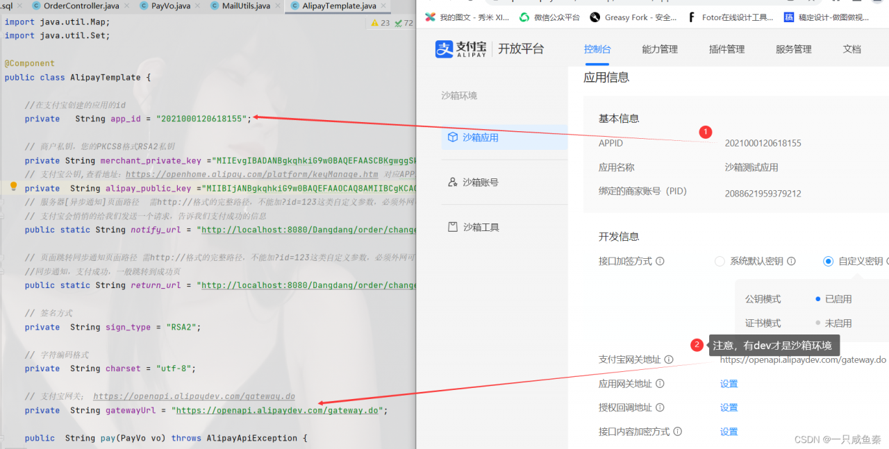Click the gatewayUrl string value in code
The width and height of the screenshot is (889, 449).
[277, 410]
